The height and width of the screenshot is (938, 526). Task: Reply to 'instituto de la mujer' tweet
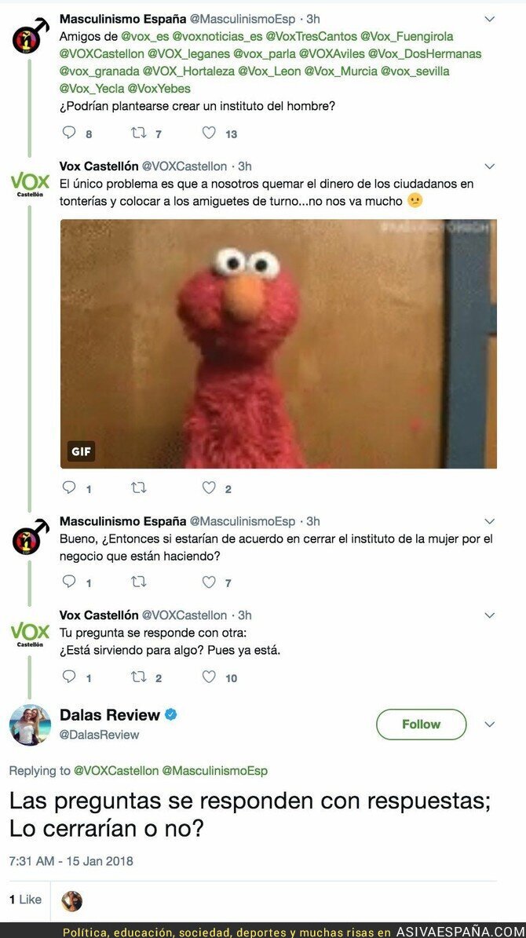(x=69, y=582)
